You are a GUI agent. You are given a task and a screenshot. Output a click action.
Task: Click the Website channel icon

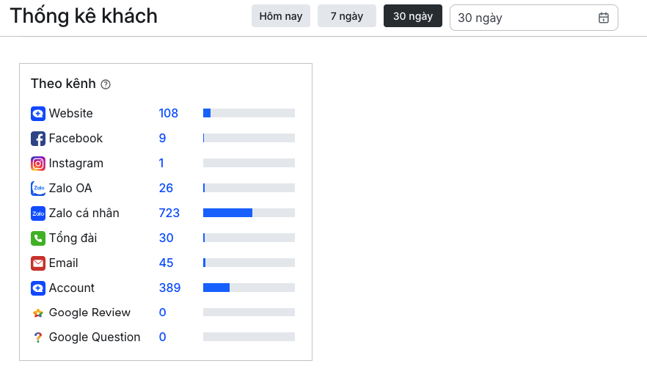38,114
